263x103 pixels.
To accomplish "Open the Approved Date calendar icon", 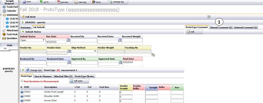I will pos(120,63).
